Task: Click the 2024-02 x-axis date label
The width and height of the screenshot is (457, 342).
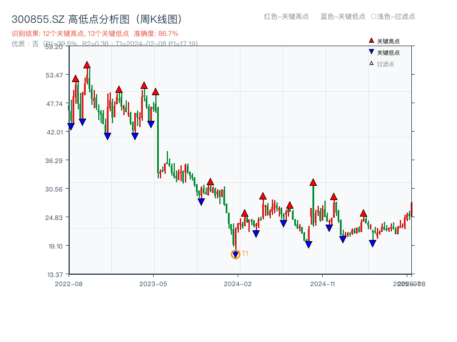Action: [238, 283]
